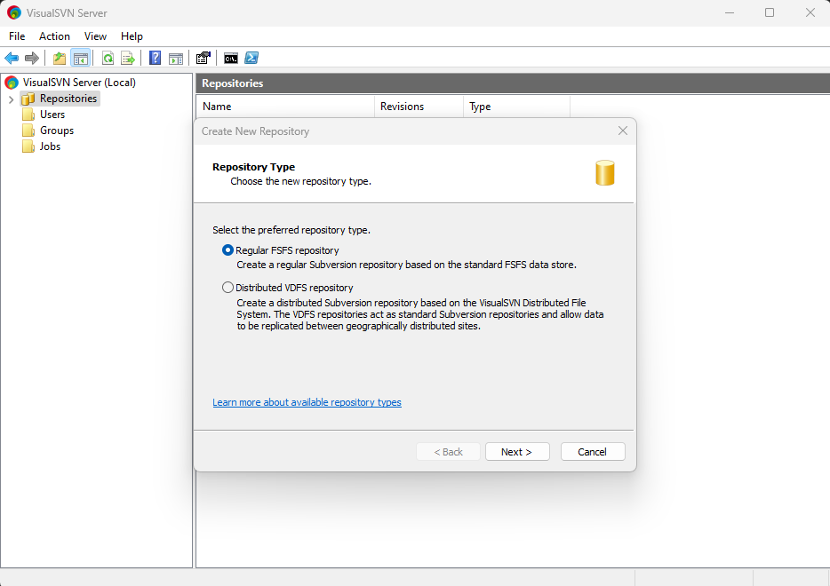Open the Action menu
830x586 pixels.
coord(54,36)
